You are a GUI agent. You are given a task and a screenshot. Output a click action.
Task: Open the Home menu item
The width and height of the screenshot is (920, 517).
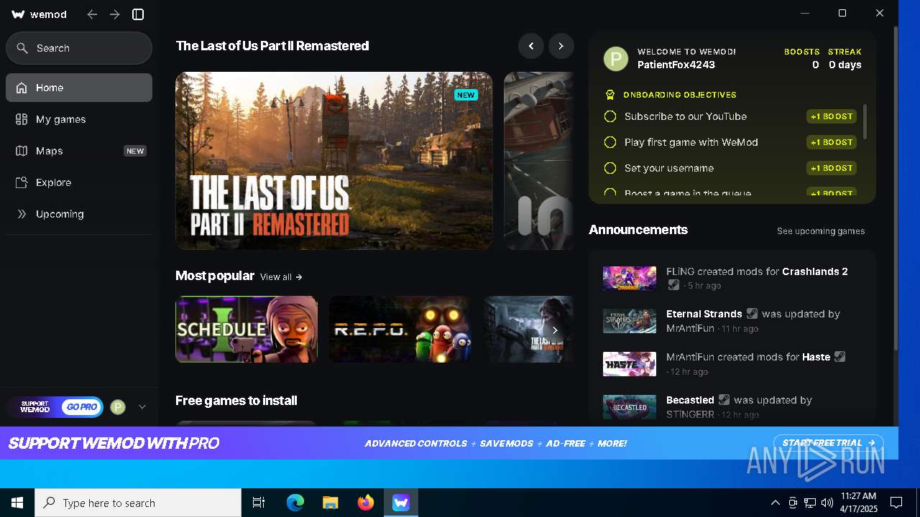click(79, 88)
